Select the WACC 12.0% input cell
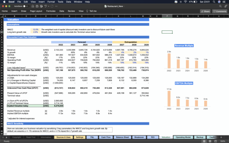Viewport: 229px width, 143px height. point(35,29)
